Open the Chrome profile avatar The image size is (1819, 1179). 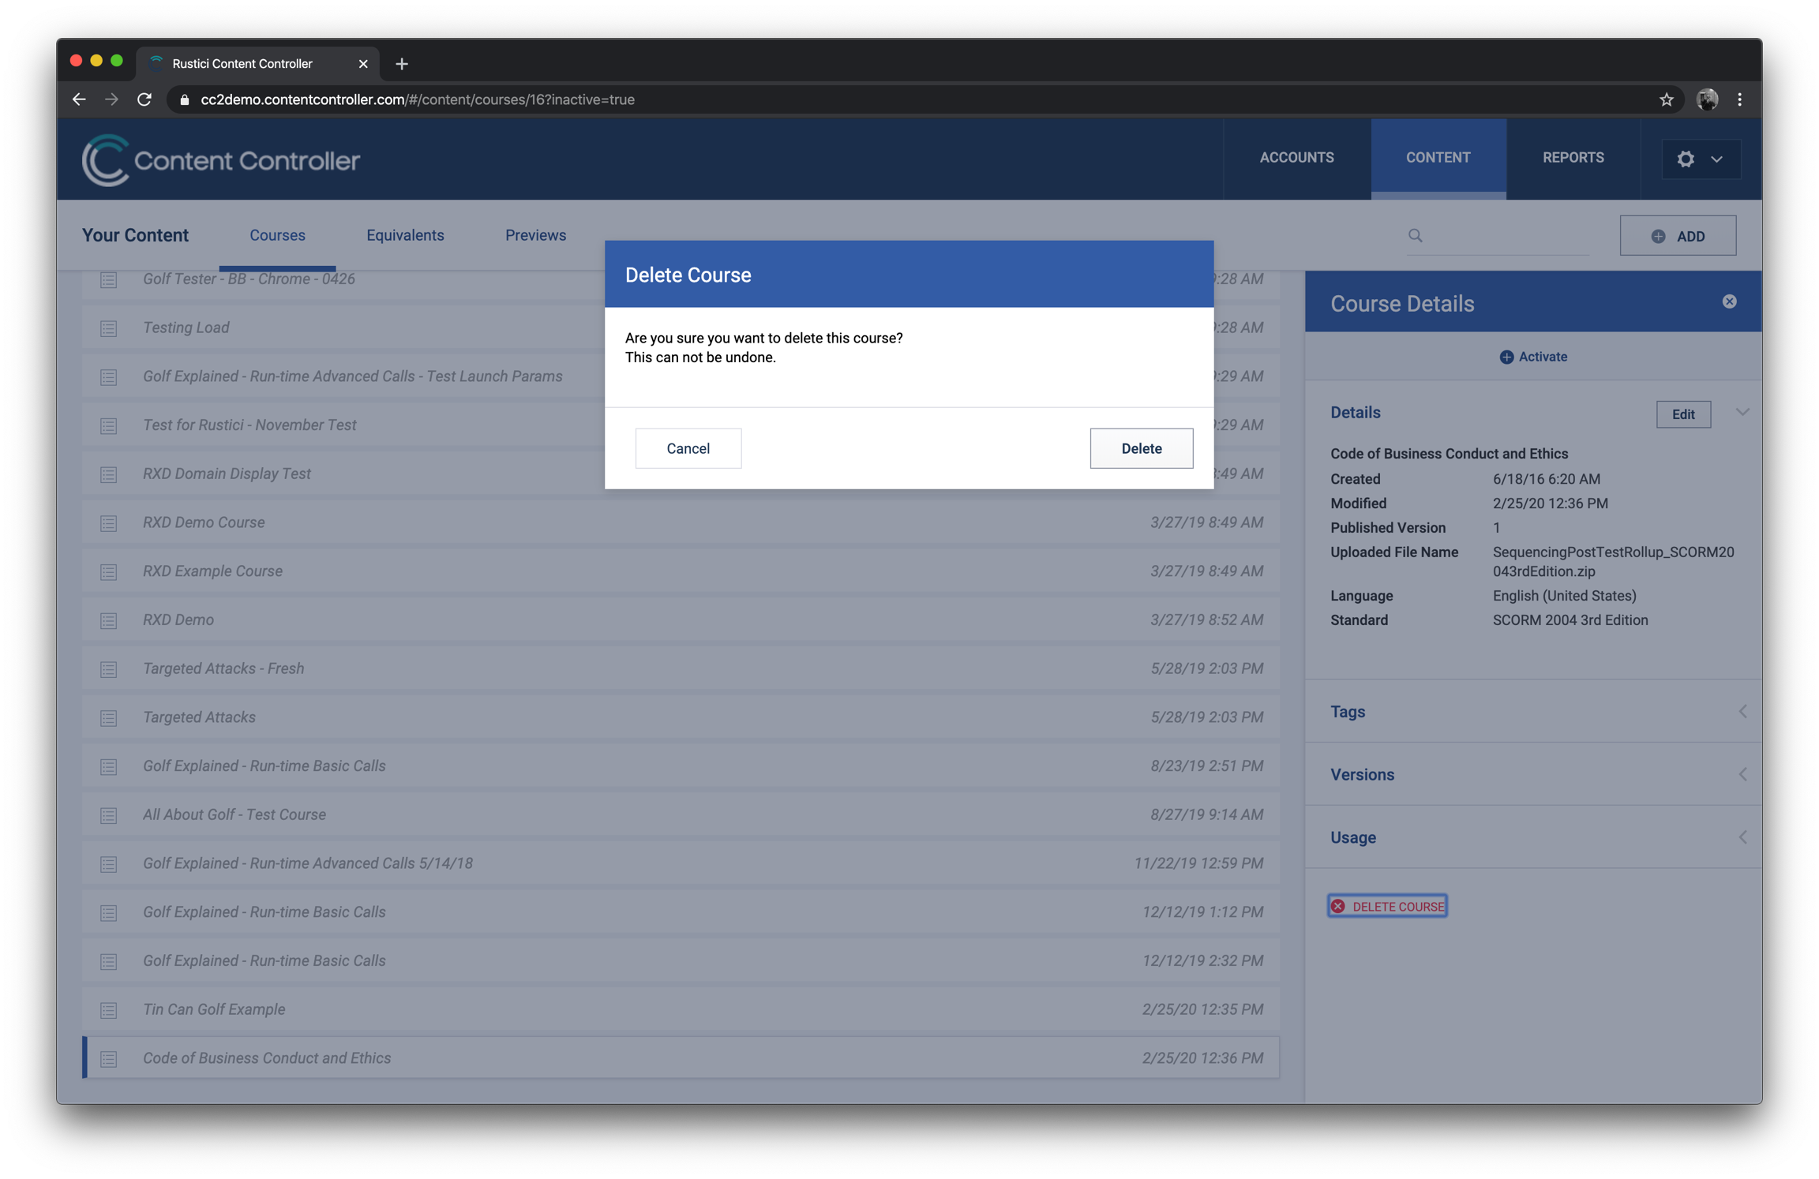(1707, 99)
